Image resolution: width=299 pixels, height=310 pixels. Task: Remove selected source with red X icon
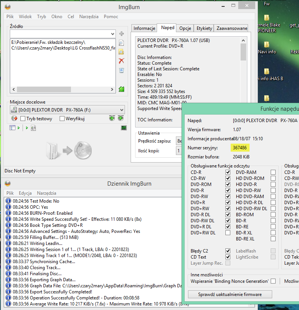point(122,61)
